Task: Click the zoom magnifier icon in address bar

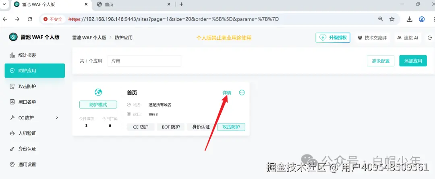Action: tap(381, 19)
